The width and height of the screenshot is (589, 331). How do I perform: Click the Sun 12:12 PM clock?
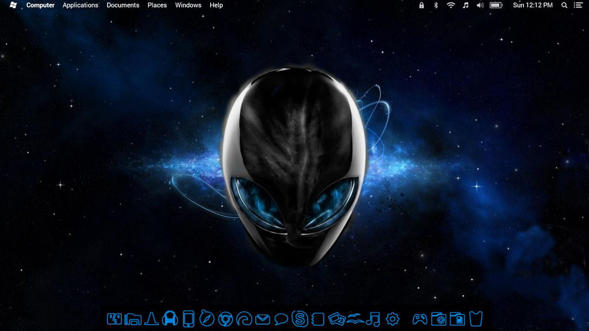tap(533, 5)
